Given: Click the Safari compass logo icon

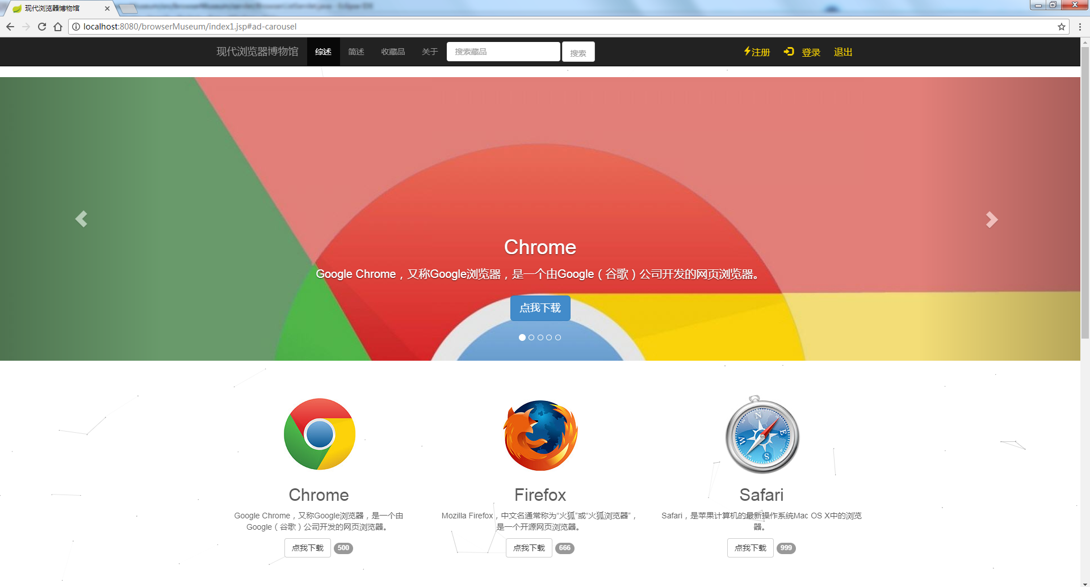Looking at the screenshot, I should (x=762, y=434).
